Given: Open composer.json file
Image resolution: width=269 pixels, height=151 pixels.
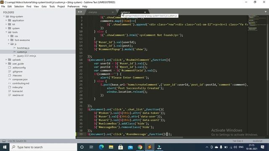Looking at the screenshot, I should pyautogui.click(x=20, y=79).
